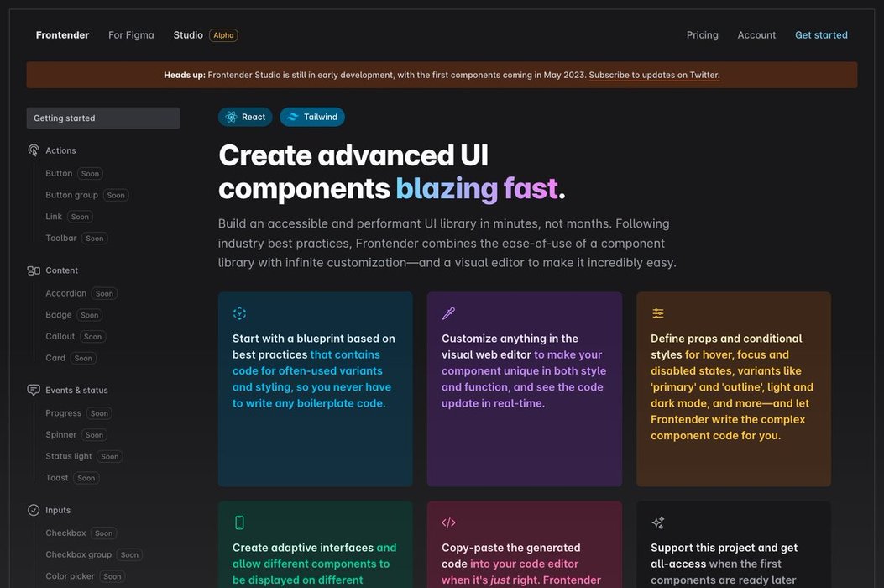Click the Actions pointer icon in sidebar

tap(34, 150)
